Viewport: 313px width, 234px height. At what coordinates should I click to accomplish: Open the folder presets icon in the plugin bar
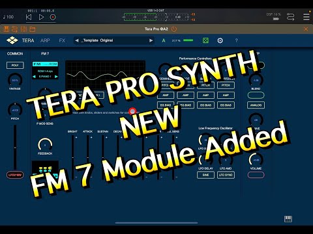(33, 29)
